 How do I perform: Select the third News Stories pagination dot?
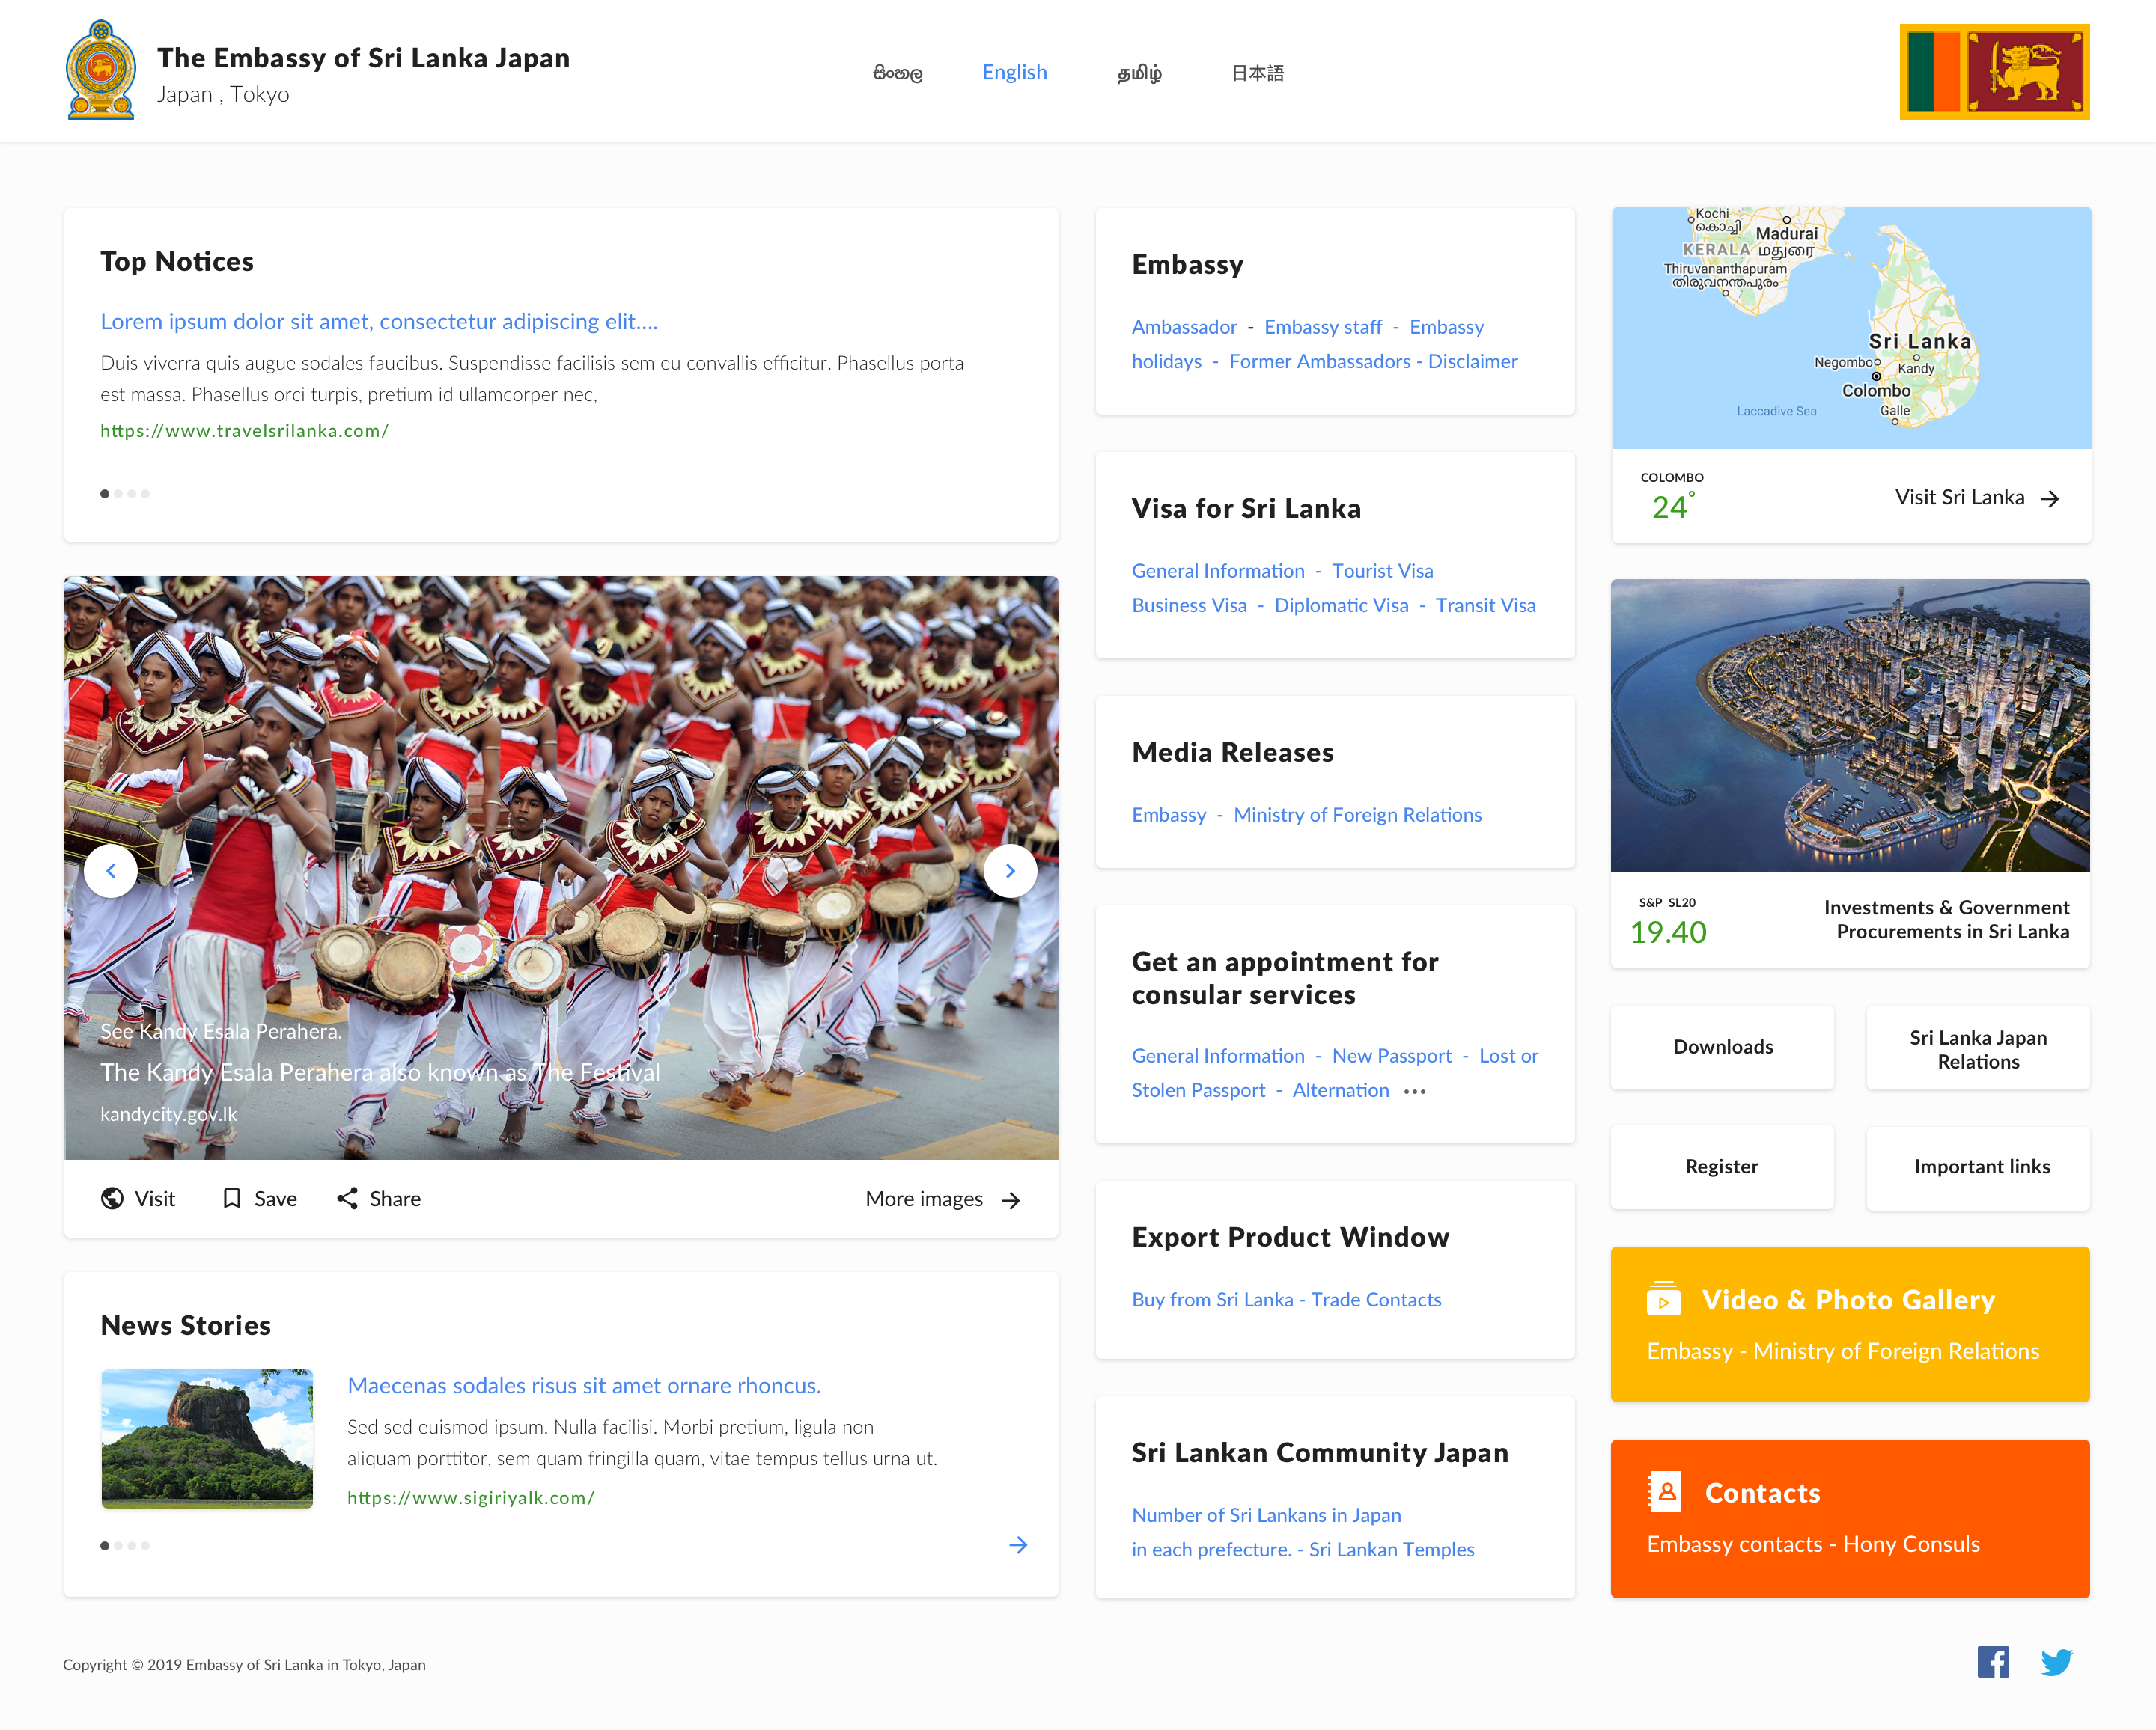click(132, 1545)
